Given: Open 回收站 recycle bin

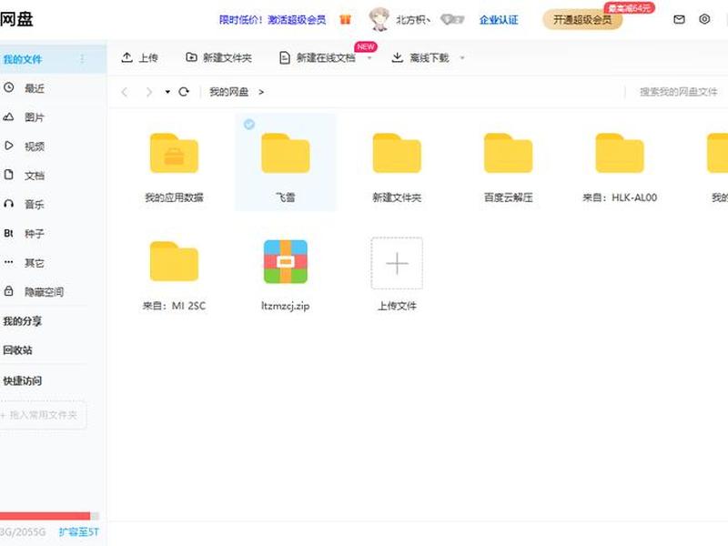Looking at the screenshot, I should pyautogui.click(x=17, y=350).
